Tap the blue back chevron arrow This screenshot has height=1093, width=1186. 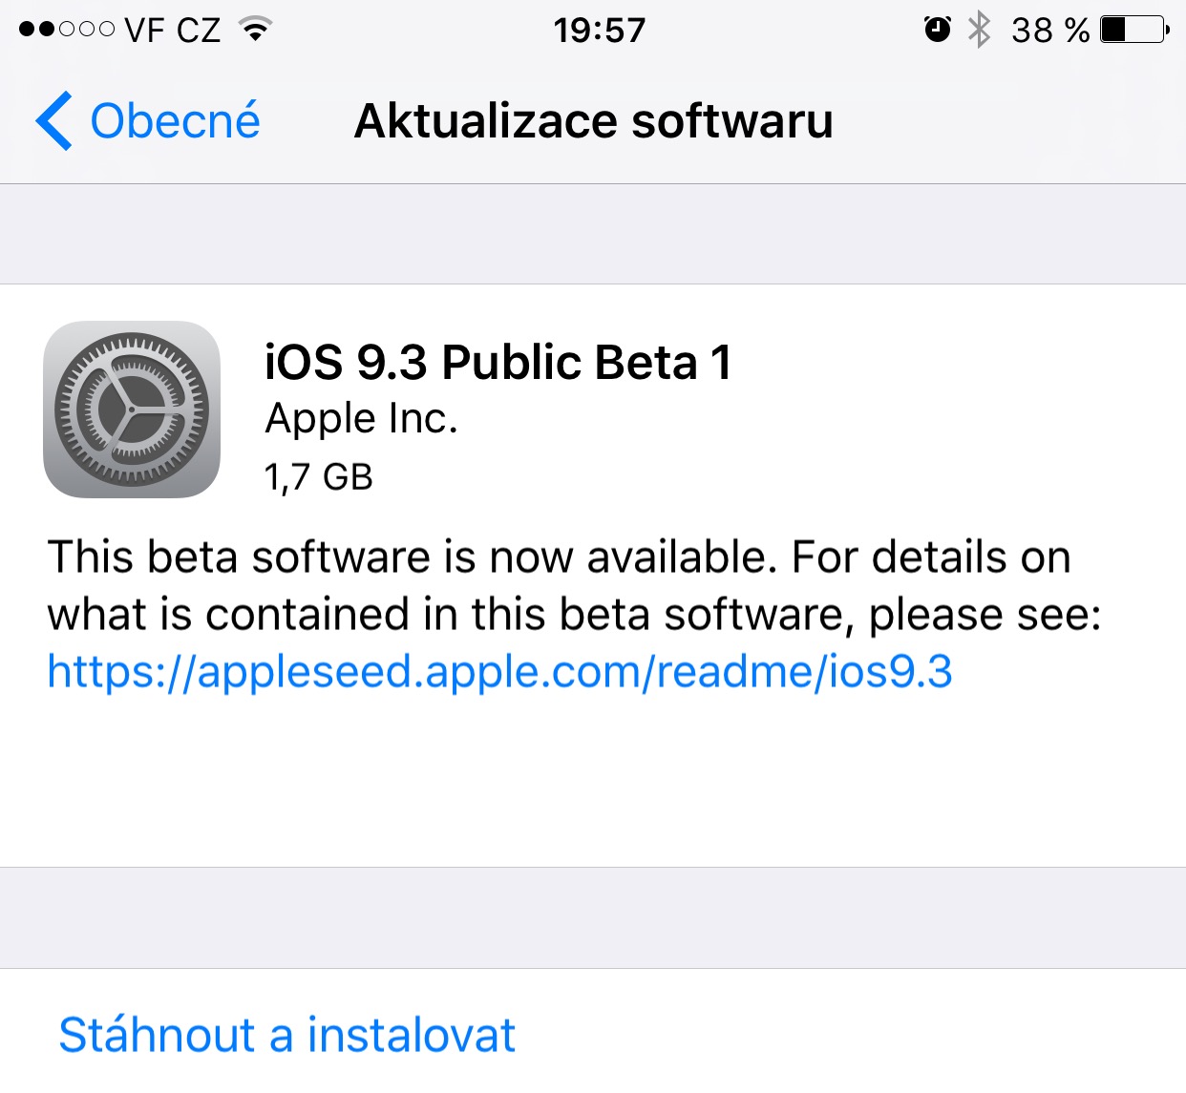coord(53,121)
